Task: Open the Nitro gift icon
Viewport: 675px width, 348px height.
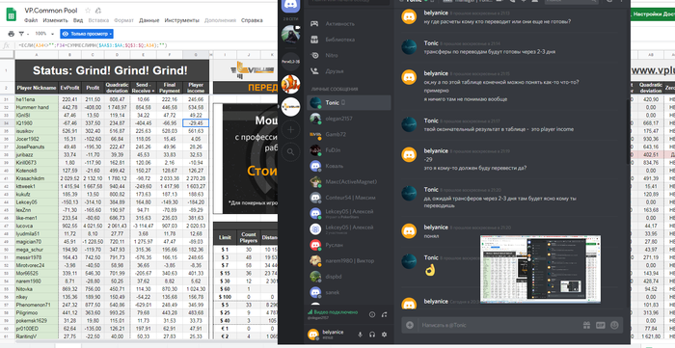Action: 586,325
